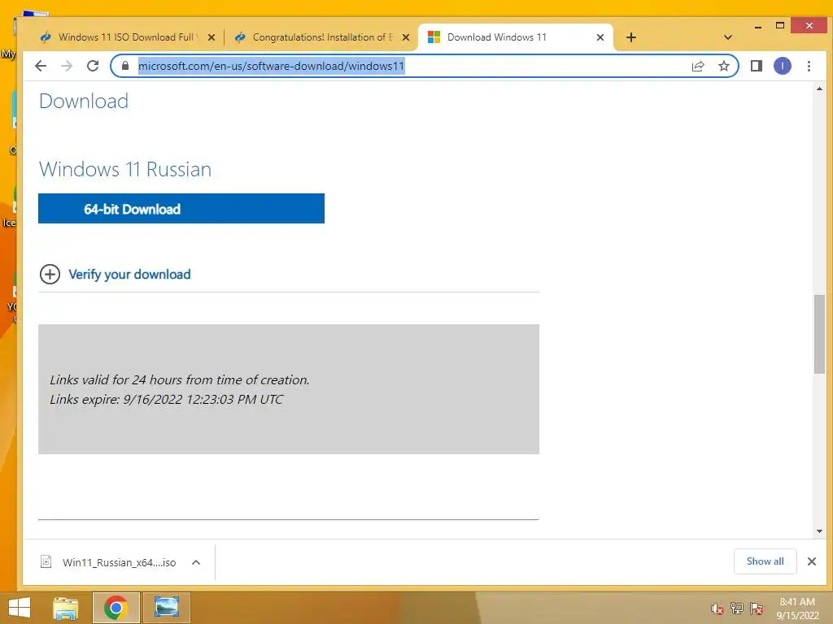
Task: Show all downloads
Action: 765,561
